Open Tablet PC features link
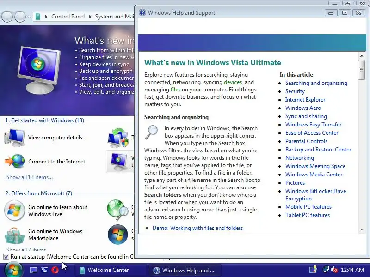The height and width of the screenshot is (277, 370). coord(308,215)
